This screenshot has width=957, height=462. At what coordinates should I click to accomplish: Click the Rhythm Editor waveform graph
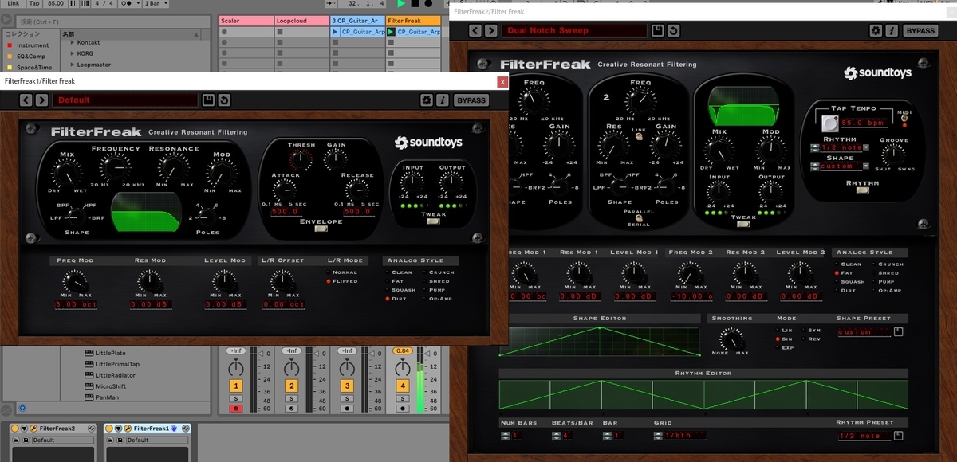click(703, 396)
